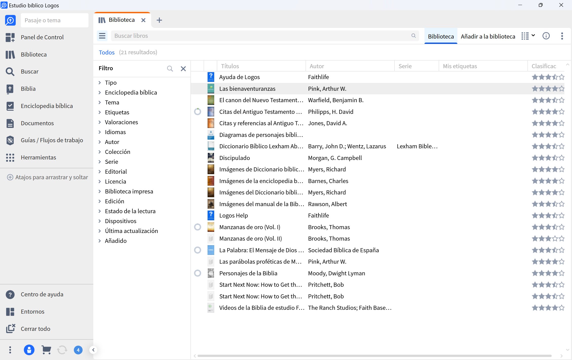This screenshot has width=572, height=360.
Task: Click the Buscar libros search field
Action: point(265,36)
